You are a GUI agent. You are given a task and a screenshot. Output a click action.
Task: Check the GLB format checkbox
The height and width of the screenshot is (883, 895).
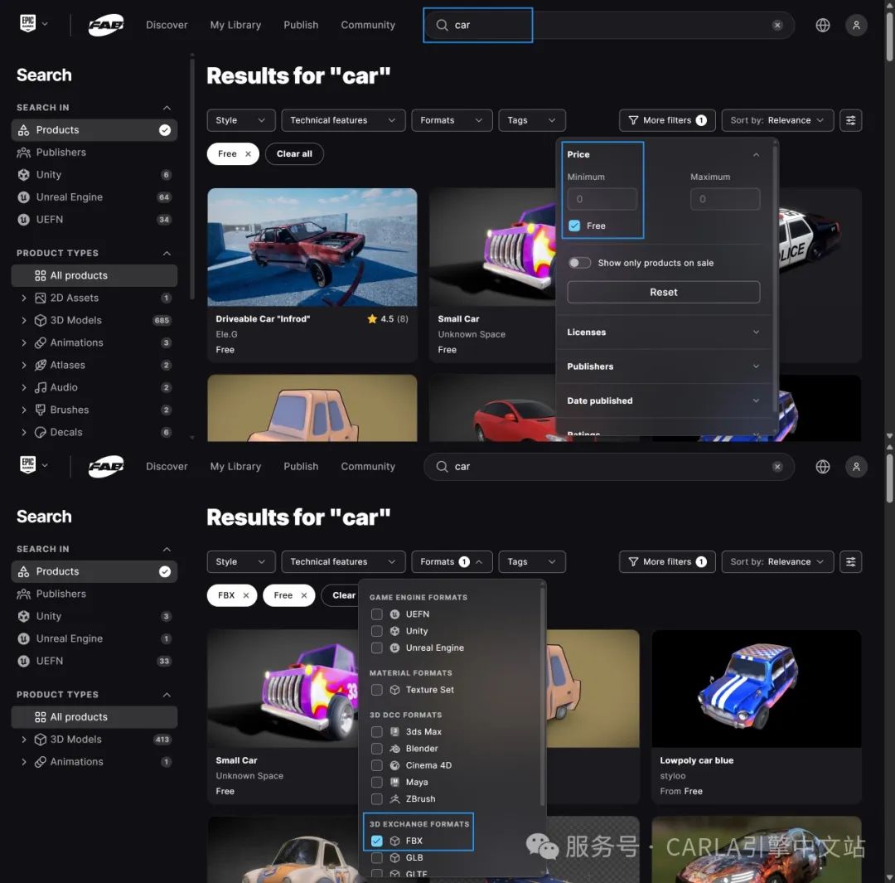pyautogui.click(x=377, y=857)
